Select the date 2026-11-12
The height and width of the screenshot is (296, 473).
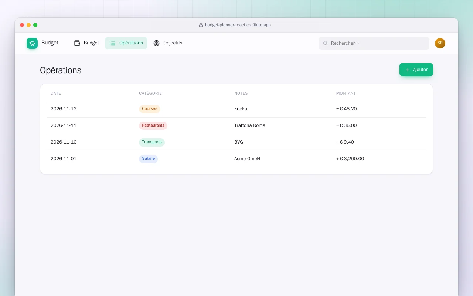(64, 109)
